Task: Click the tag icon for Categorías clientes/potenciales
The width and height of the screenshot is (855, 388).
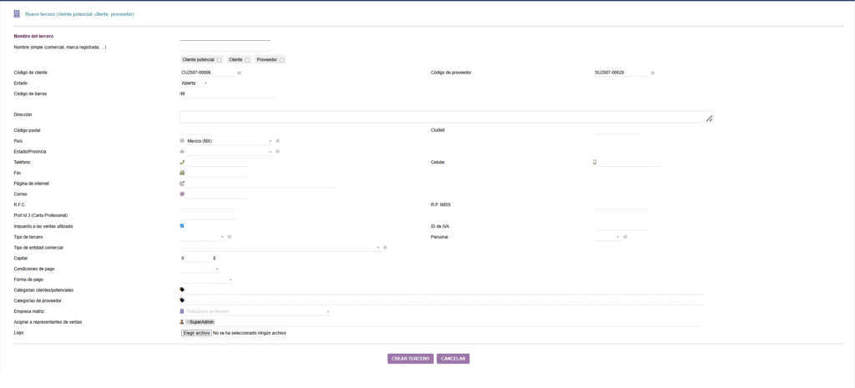Action: (x=182, y=290)
